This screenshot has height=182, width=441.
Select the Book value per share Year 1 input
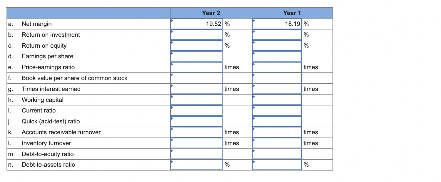pyautogui.click(x=276, y=78)
